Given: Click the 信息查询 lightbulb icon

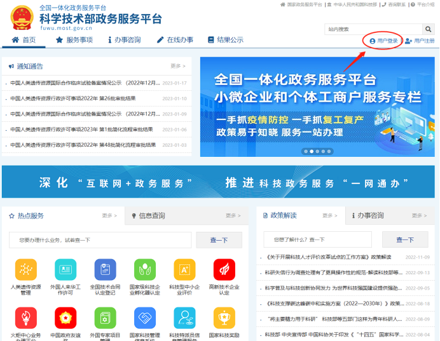Looking at the screenshot, I should coord(134,216).
